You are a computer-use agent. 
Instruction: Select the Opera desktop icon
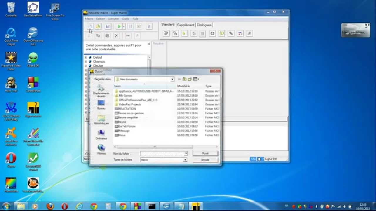(x=11, y=160)
